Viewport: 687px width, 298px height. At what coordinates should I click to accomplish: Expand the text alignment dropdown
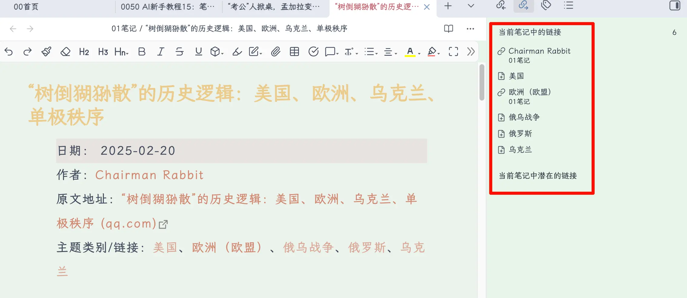[390, 52]
